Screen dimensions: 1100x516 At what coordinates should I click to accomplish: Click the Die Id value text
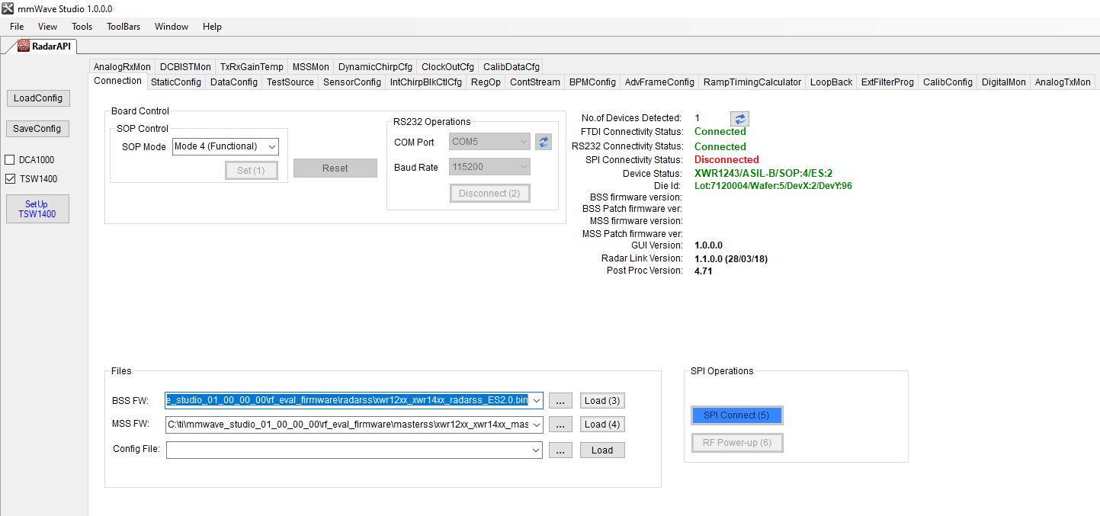coord(773,185)
